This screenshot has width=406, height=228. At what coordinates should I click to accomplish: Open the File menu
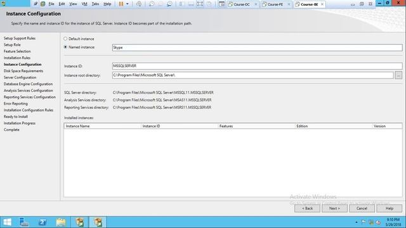[51, 4]
